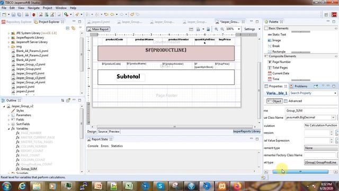Screen dimensions: 339x191
Task: Open the Navigate menu
Action: (33, 8)
